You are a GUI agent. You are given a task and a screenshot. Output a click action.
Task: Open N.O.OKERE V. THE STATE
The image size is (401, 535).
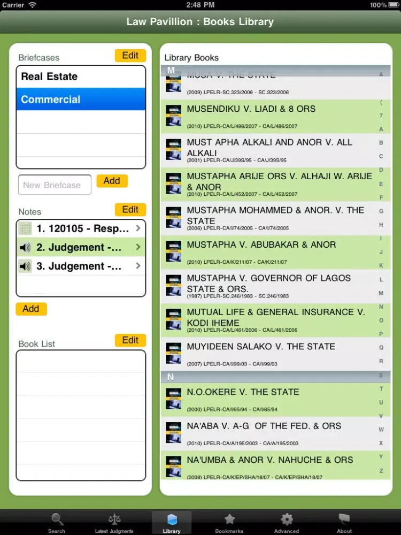coord(275,400)
